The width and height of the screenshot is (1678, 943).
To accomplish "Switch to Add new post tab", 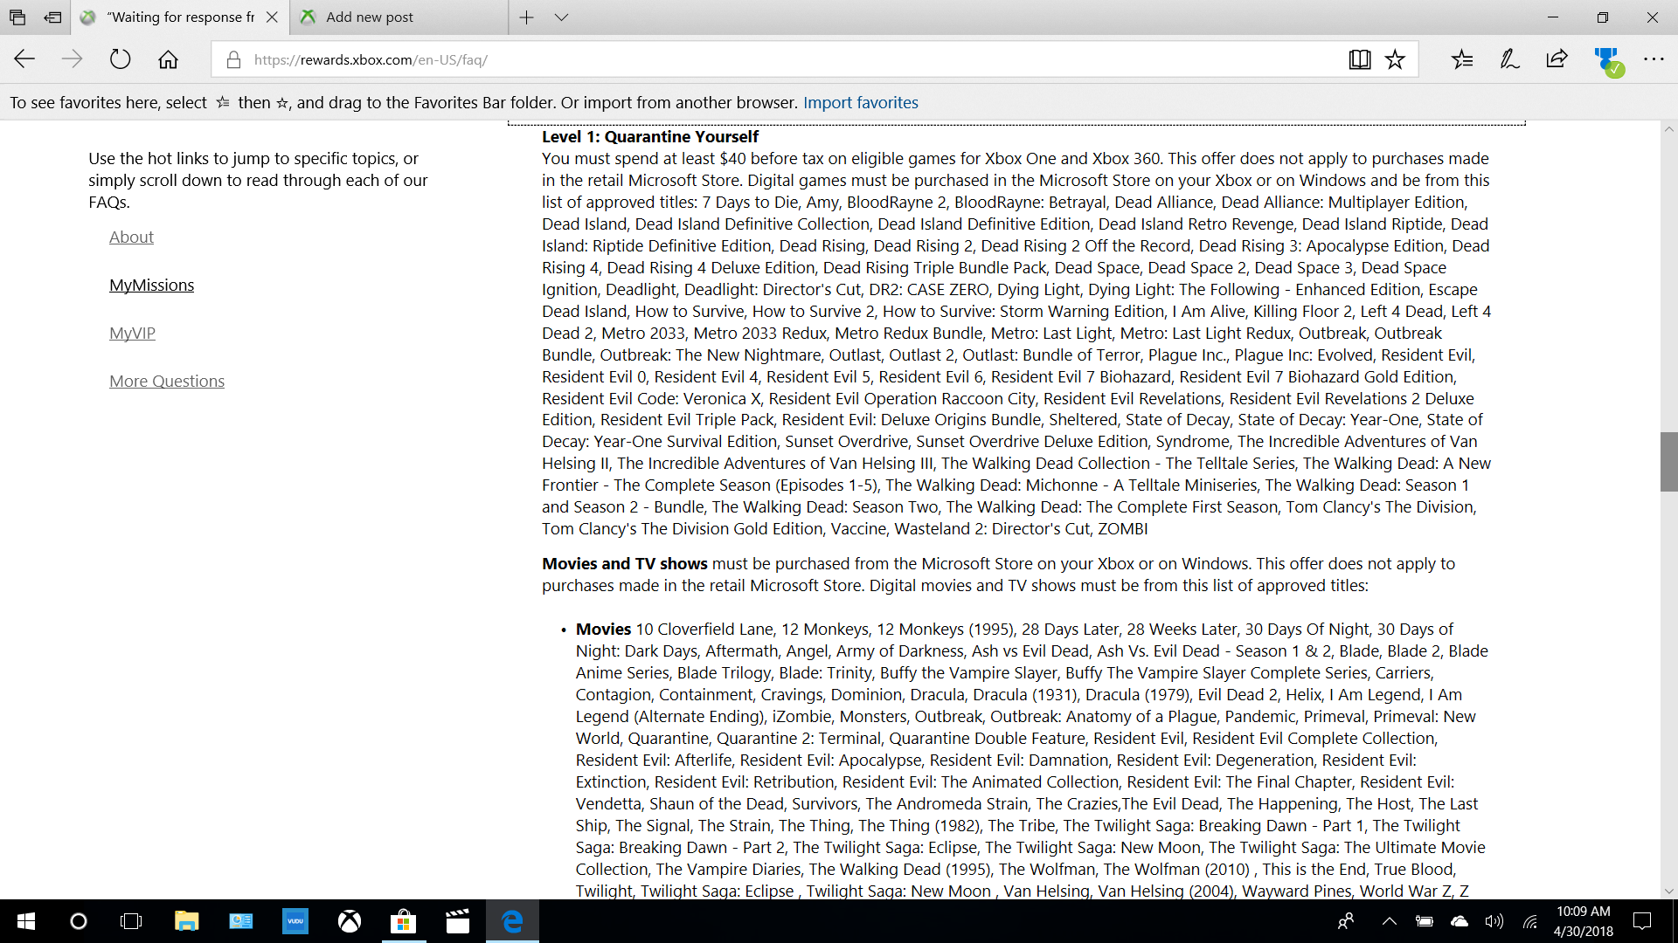I will click(x=370, y=17).
